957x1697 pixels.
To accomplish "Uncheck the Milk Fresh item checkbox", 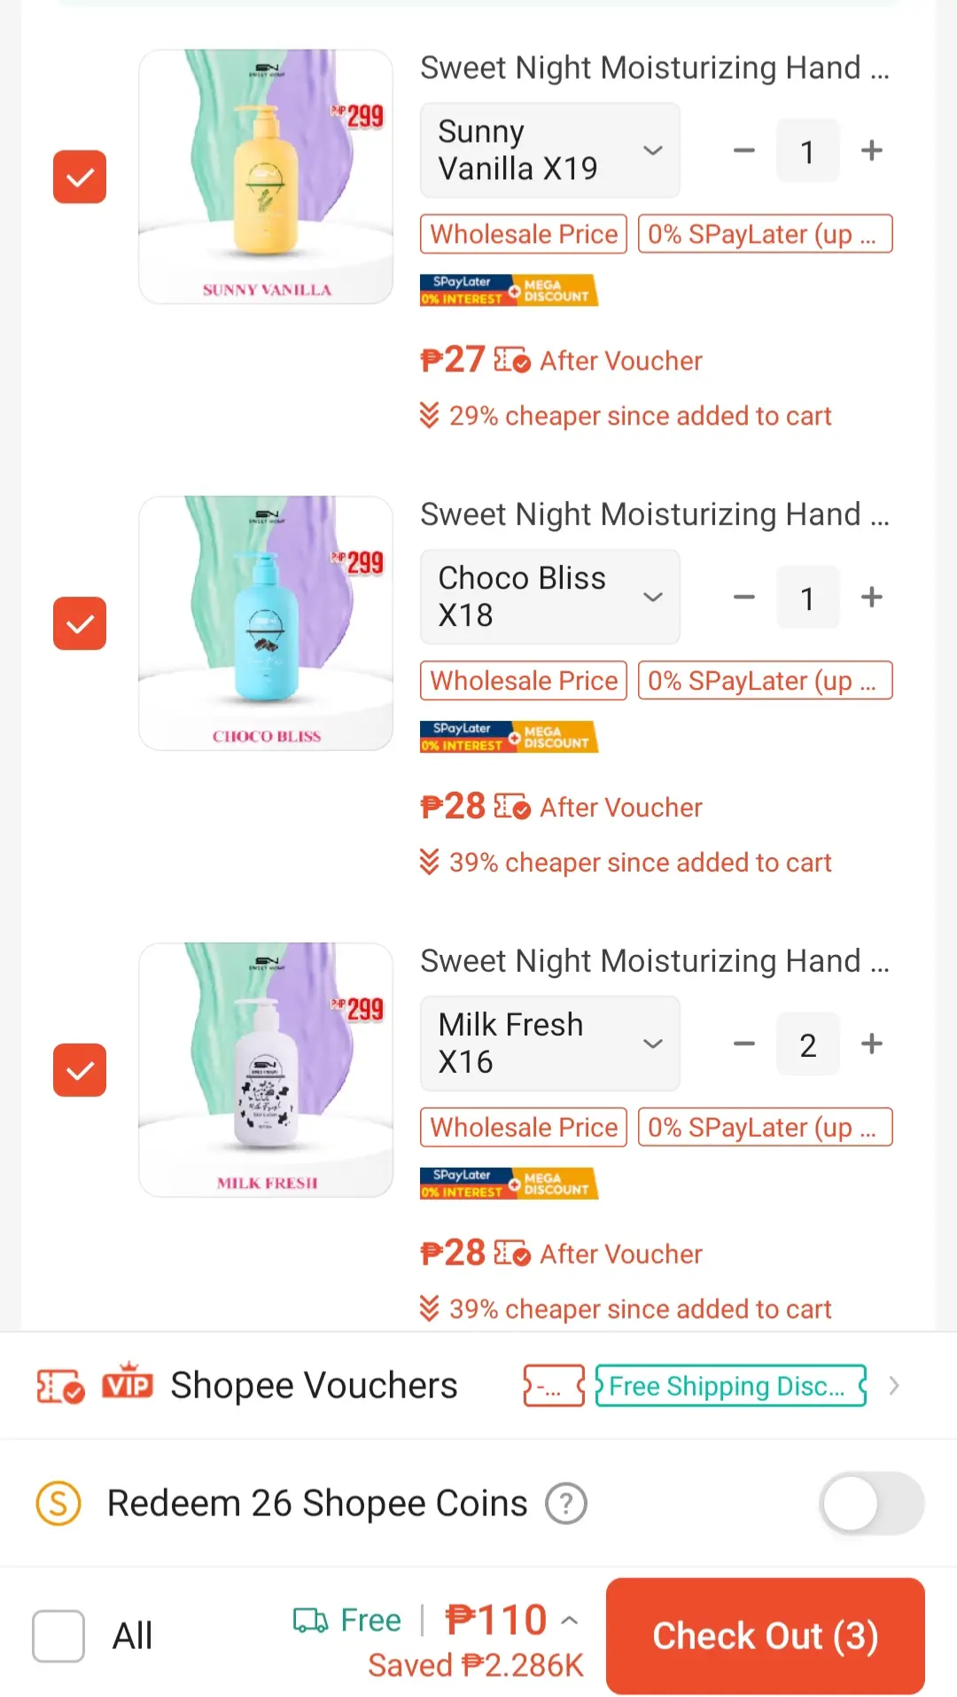I will [80, 1070].
